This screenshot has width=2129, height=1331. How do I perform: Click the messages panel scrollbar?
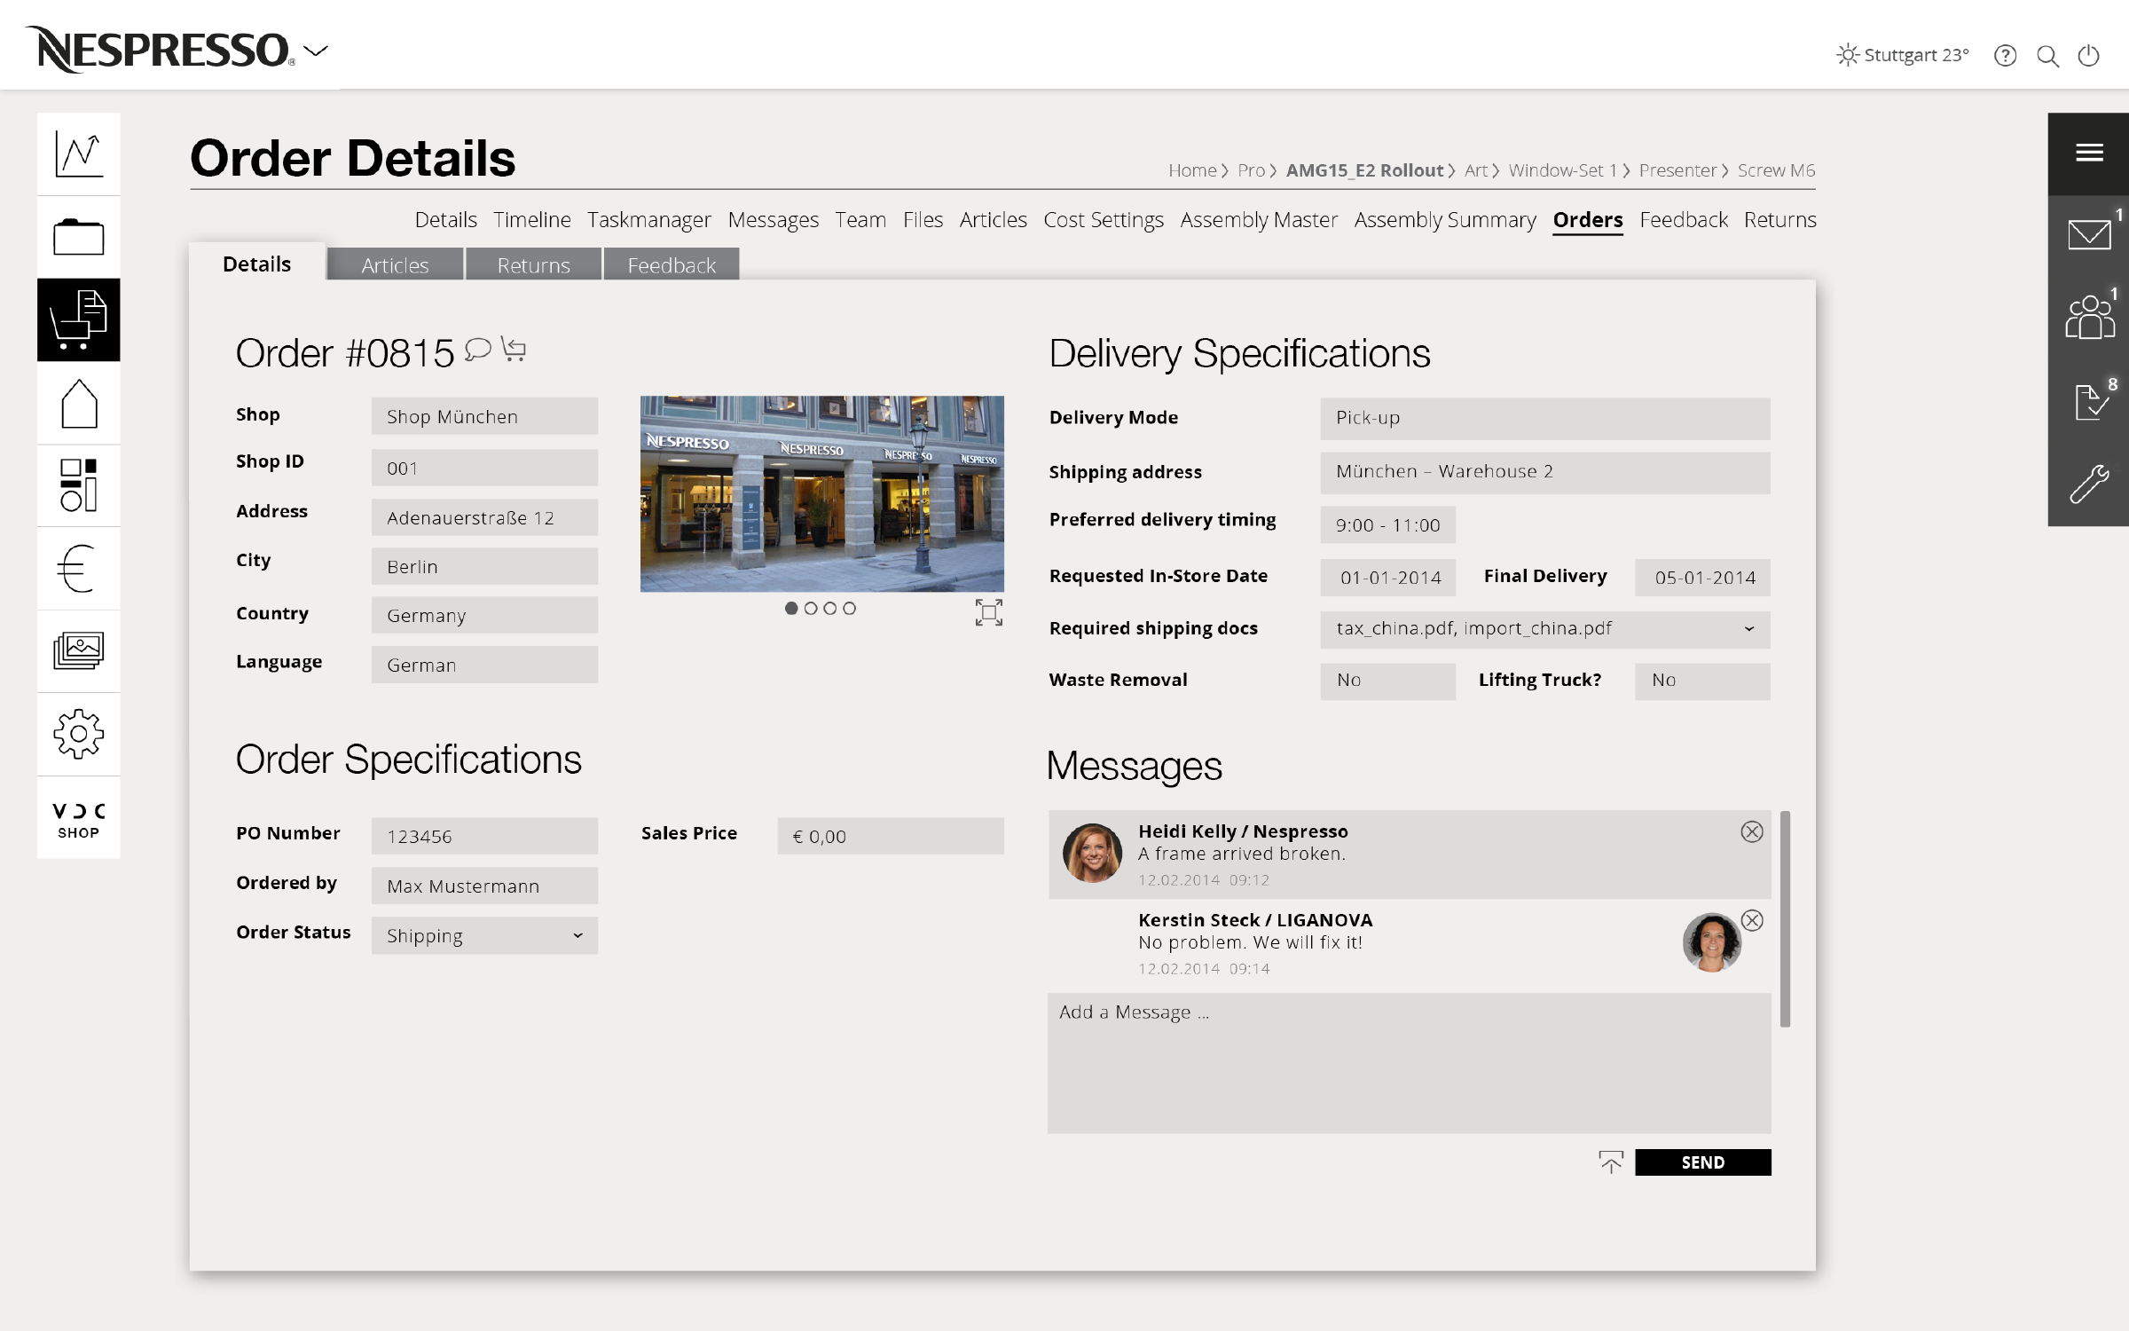click(x=1785, y=918)
